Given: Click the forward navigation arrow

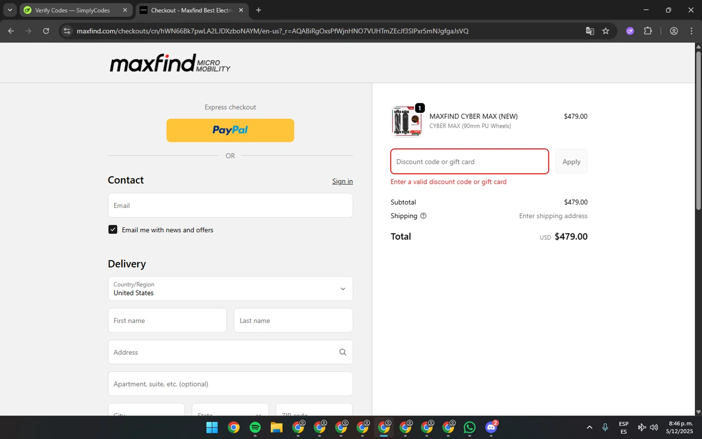Looking at the screenshot, I should [29, 31].
